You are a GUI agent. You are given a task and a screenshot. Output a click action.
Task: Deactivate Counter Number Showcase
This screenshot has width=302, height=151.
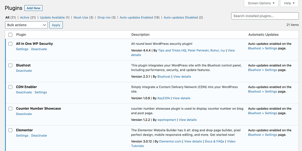tap(24, 114)
